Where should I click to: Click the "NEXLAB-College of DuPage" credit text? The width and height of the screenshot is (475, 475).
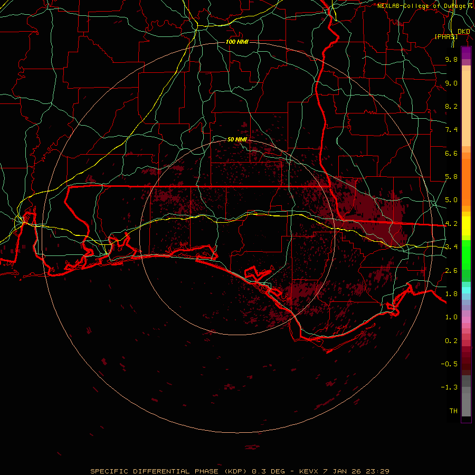(421, 6)
